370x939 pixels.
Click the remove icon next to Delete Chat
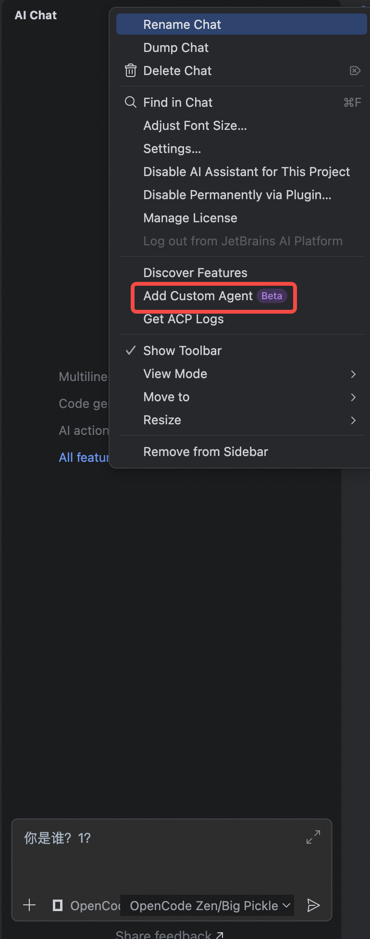point(355,70)
